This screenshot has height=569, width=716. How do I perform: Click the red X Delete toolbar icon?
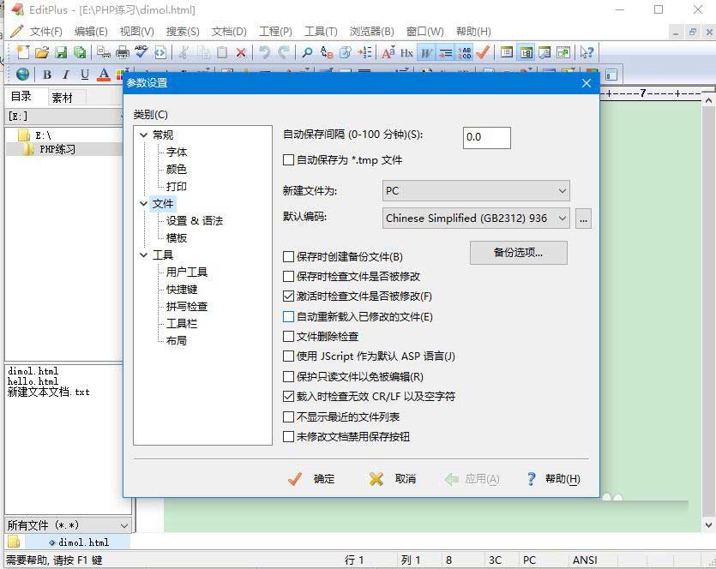pyautogui.click(x=241, y=53)
